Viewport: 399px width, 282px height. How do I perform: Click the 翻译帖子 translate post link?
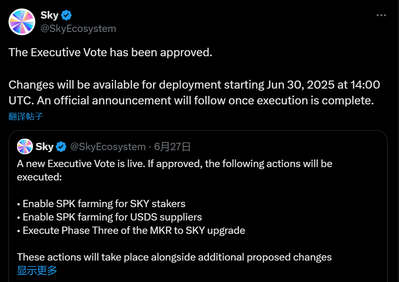coord(26,117)
